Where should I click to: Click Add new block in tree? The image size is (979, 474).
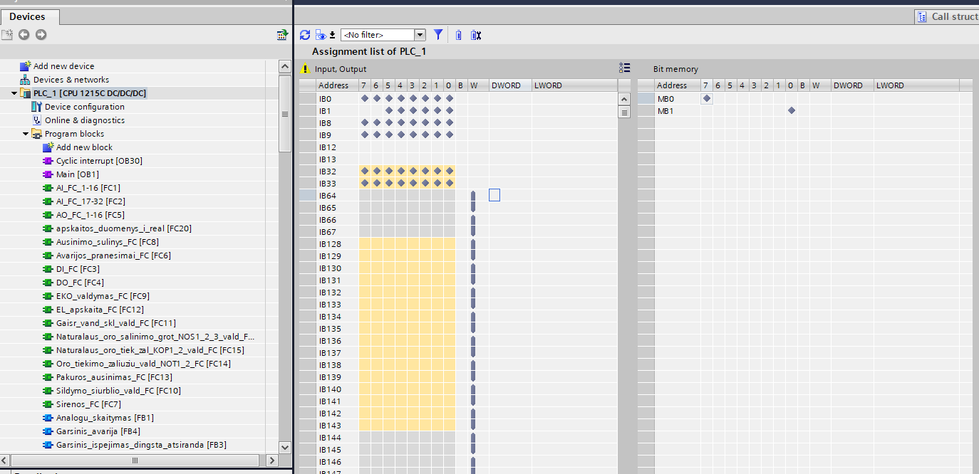click(x=83, y=147)
